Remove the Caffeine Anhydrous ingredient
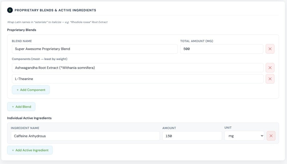 click(271, 136)
